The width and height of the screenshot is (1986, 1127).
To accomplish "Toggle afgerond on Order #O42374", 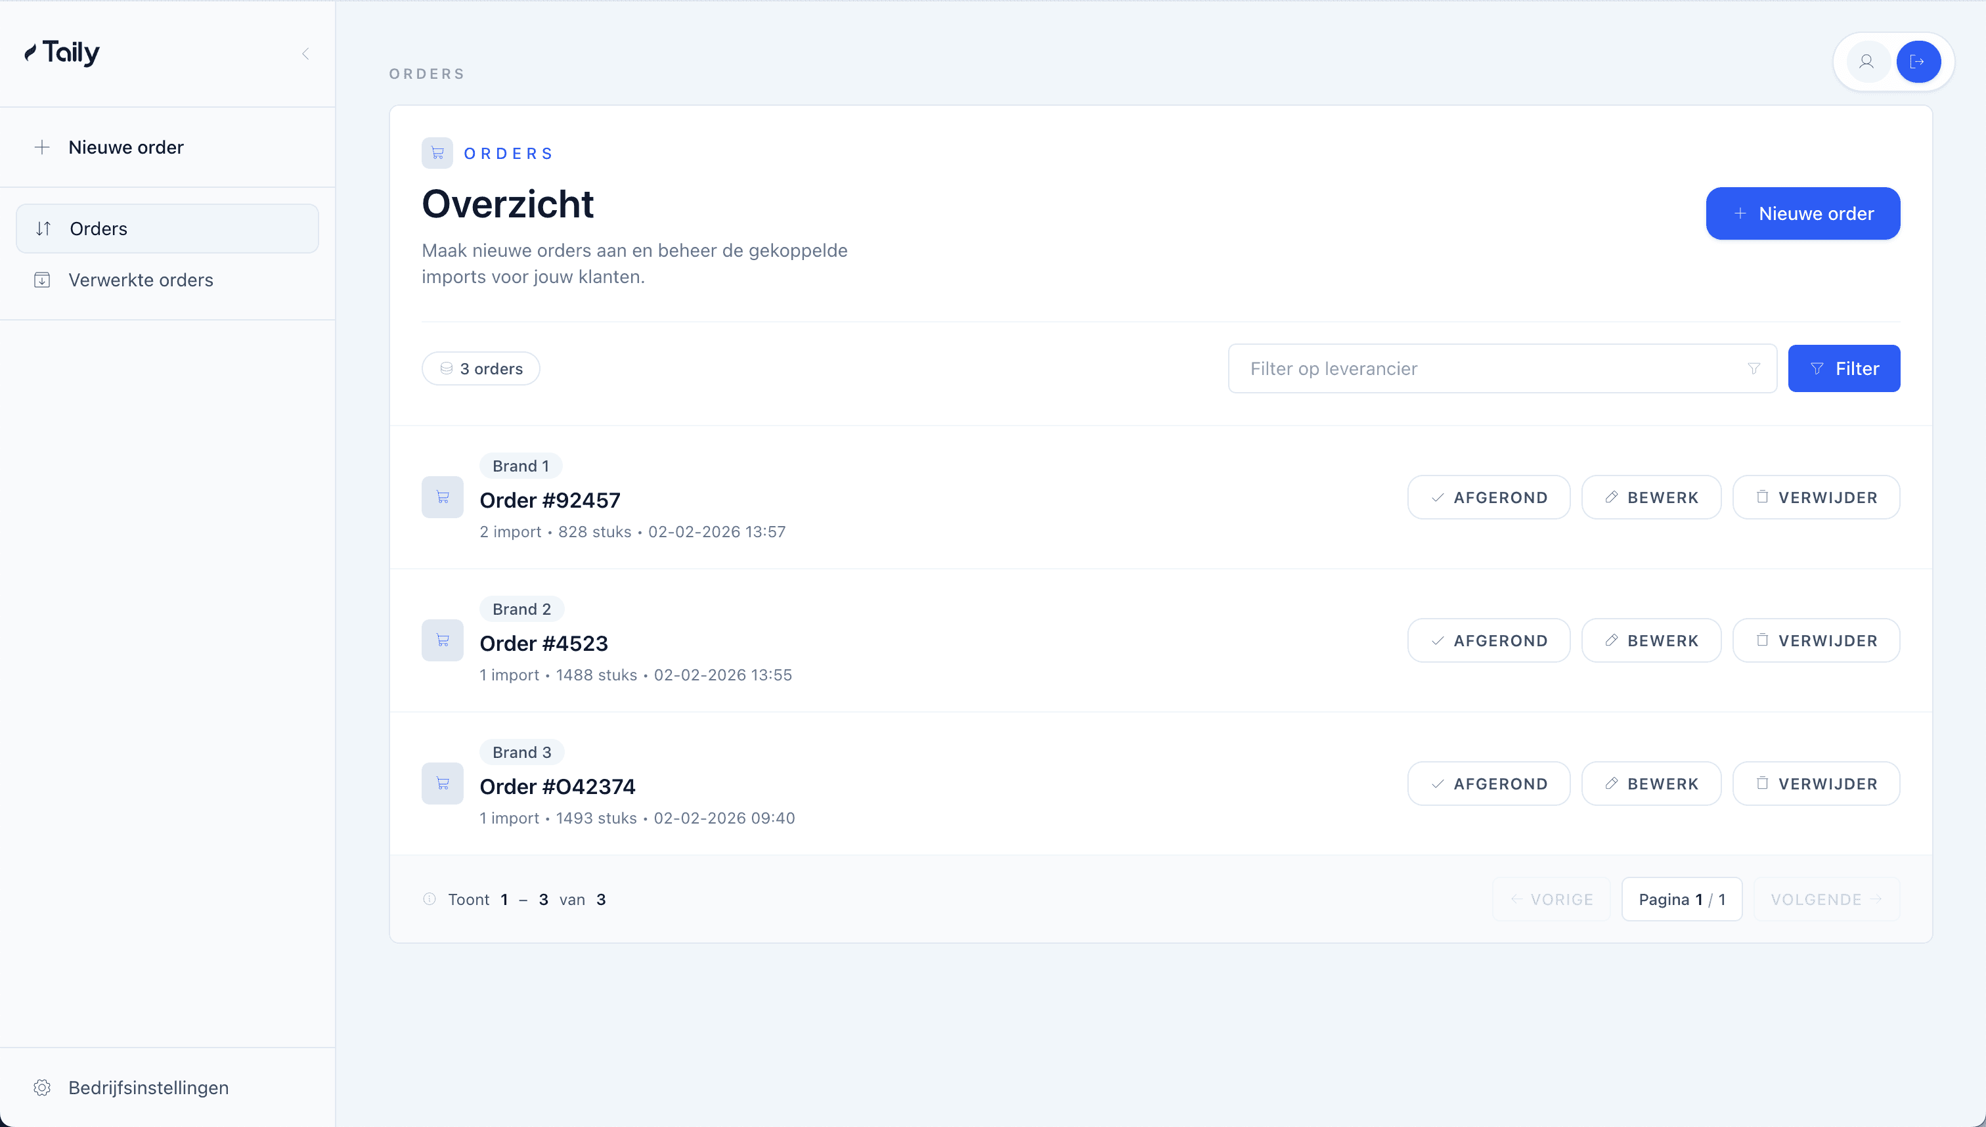I will tap(1488, 784).
